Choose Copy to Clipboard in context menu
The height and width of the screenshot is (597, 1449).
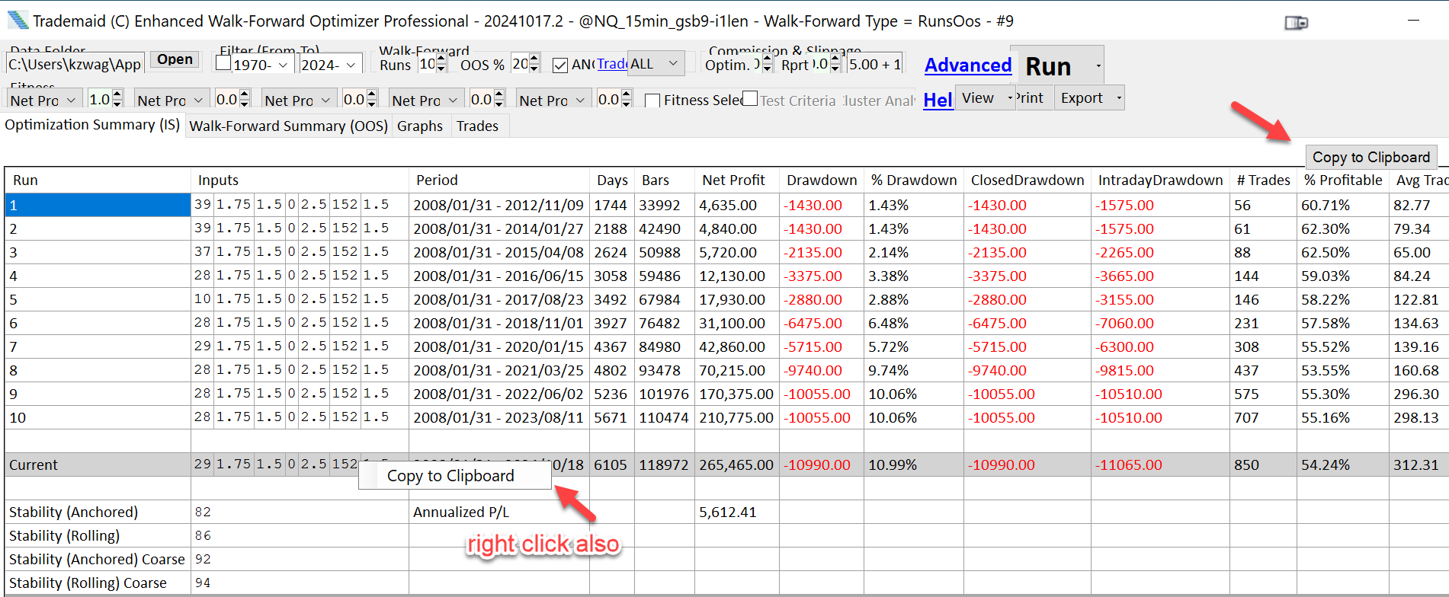click(450, 476)
